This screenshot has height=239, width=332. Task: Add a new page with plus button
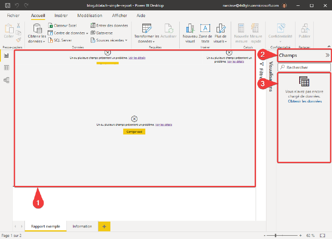104,227
